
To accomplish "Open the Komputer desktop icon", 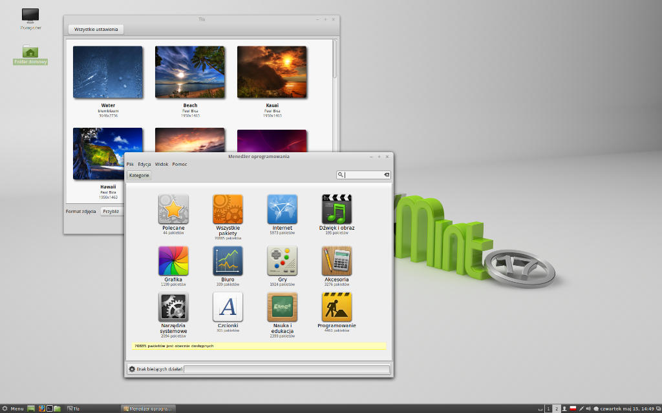I will coord(30,16).
